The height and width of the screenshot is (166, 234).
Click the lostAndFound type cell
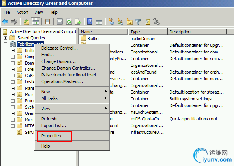point(143,72)
